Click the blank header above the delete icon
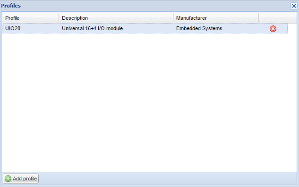 tap(273, 18)
